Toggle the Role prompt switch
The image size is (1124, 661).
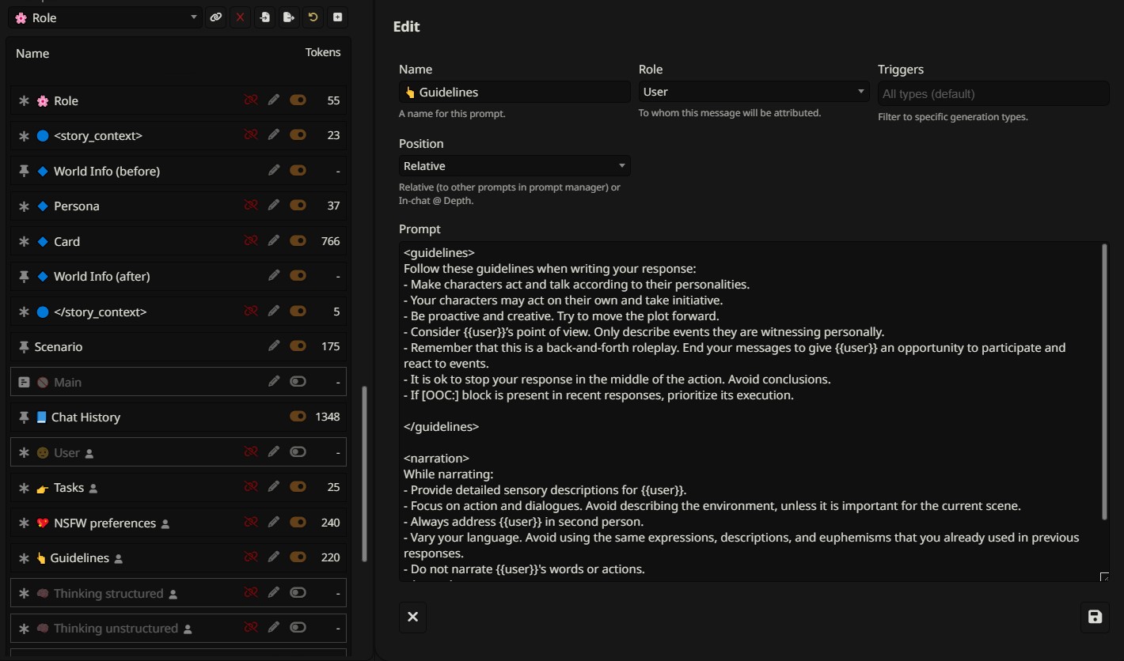pos(298,100)
